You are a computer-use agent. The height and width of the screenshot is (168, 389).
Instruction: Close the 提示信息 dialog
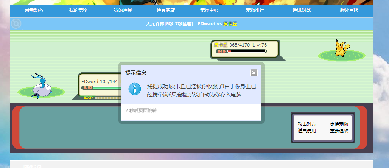pyautogui.click(x=254, y=73)
